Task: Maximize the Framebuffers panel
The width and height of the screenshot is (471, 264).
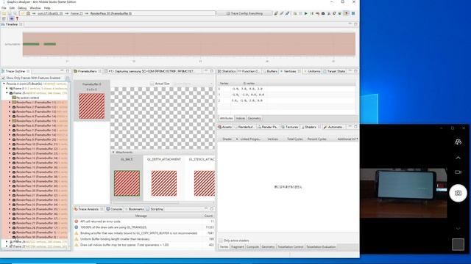Action: (212, 71)
